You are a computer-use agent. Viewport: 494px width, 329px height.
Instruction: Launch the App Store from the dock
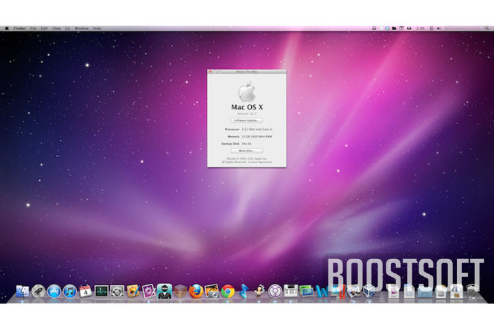[x=54, y=291]
